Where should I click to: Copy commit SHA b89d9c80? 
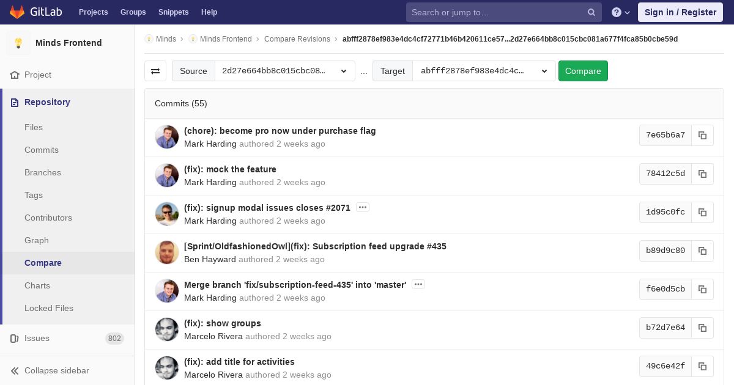(x=703, y=251)
